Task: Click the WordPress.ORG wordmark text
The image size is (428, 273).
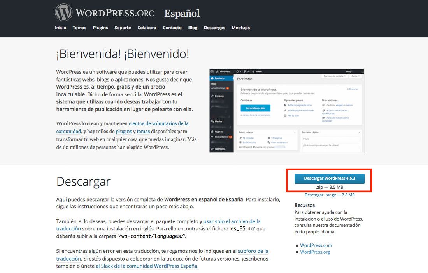Action: click(x=115, y=13)
